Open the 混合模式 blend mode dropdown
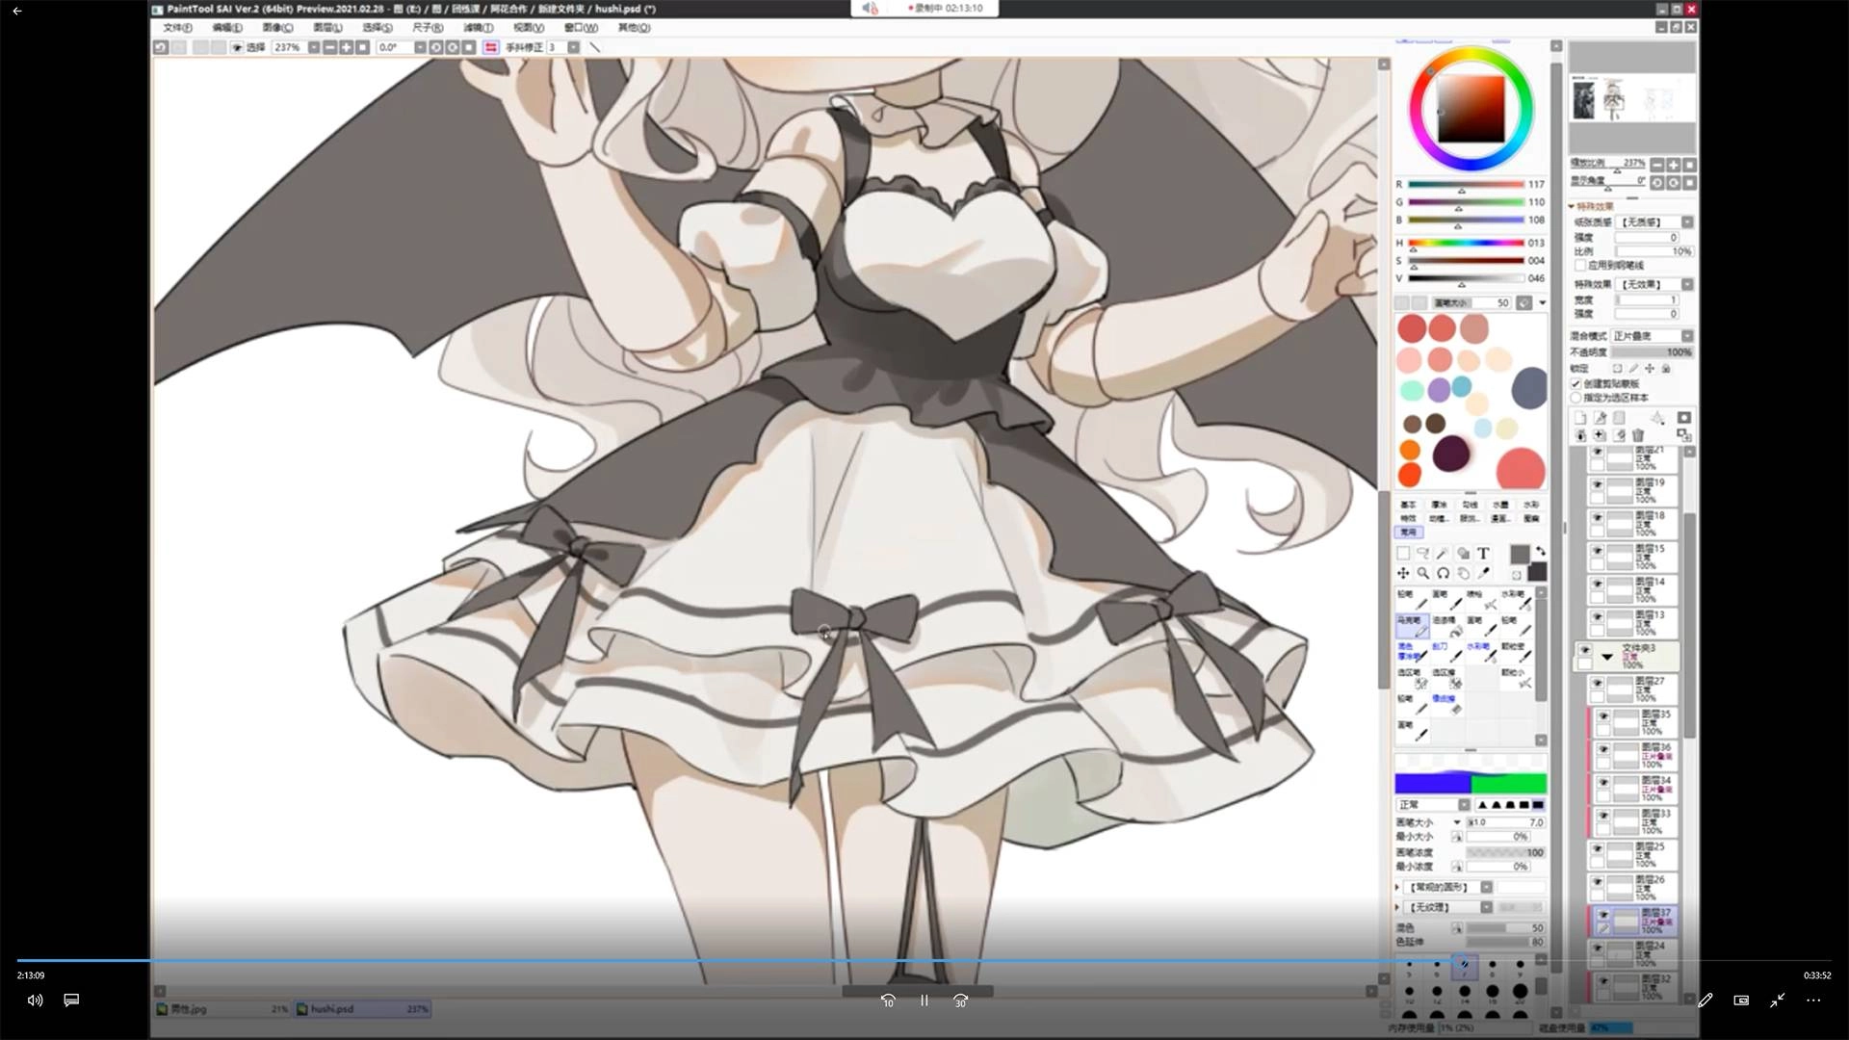1849x1040 pixels. point(1687,335)
